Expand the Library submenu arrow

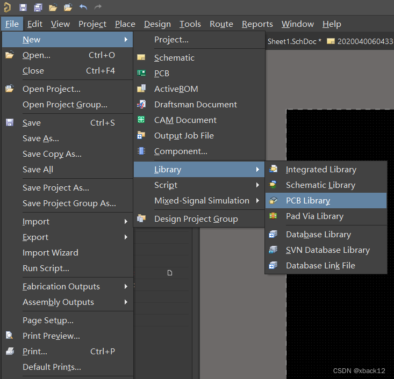(x=257, y=170)
